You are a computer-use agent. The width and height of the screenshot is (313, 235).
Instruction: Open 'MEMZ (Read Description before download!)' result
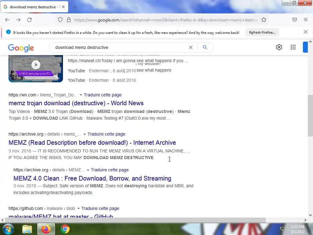tap(92, 143)
